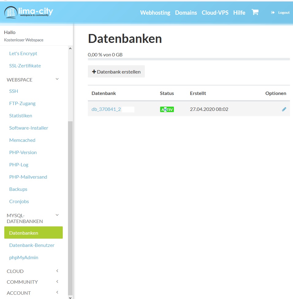This screenshot has width=293, height=299.
Task: Open phpMyAdmin from the sidebar
Action: click(x=24, y=257)
